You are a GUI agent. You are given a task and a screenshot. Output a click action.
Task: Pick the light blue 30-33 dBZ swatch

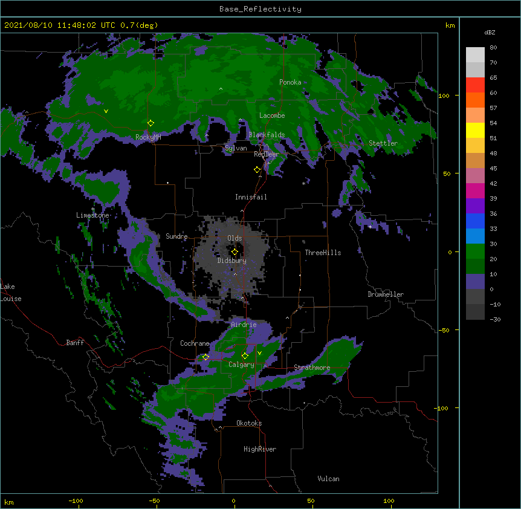[x=475, y=236]
